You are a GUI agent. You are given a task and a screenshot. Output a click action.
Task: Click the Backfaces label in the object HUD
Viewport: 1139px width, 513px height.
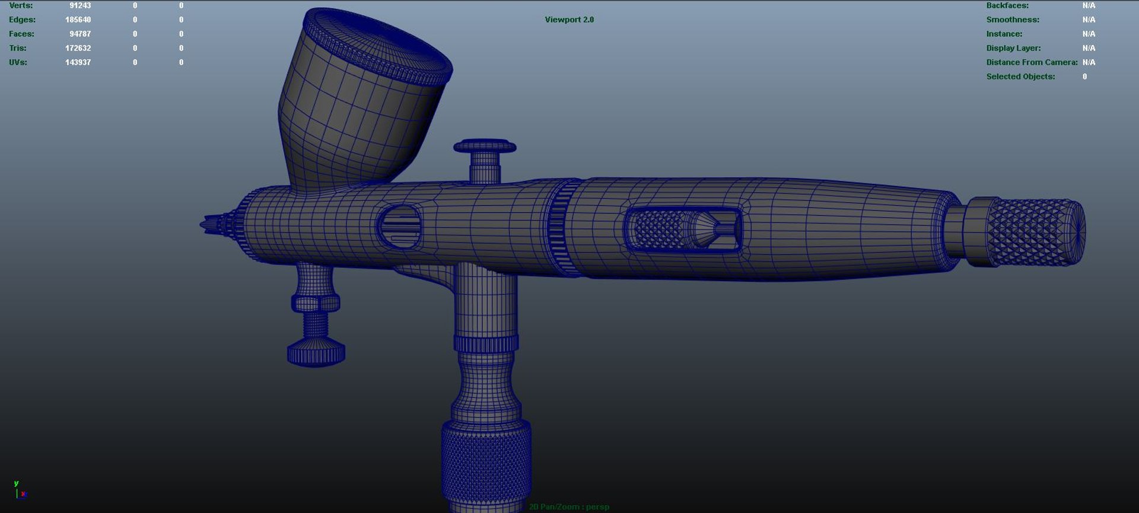pos(1007,5)
